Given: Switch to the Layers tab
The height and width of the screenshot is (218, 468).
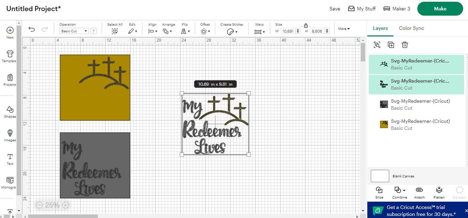Looking at the screenshot, I should pos(380,28).
